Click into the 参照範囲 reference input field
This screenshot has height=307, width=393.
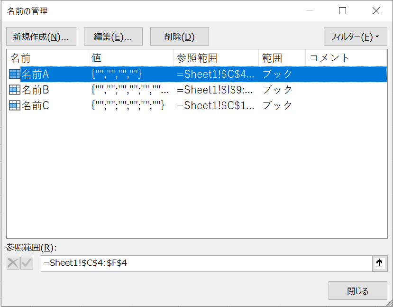coord(206,263)
